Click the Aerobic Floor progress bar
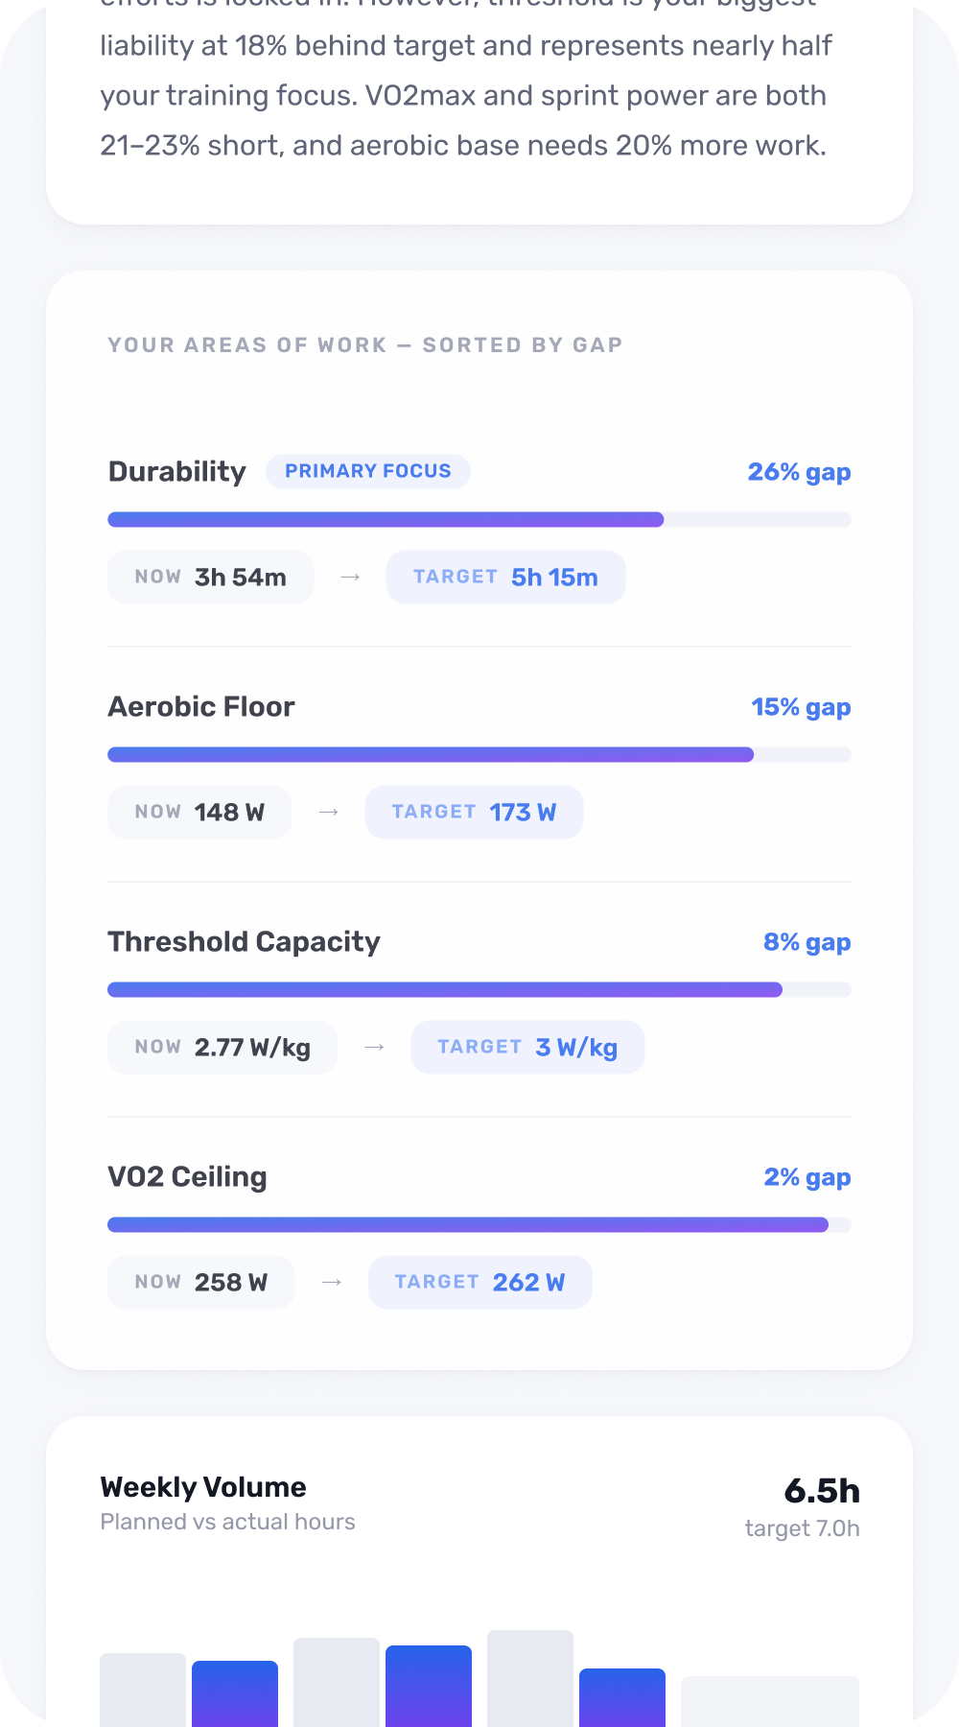 click(479, 755)
